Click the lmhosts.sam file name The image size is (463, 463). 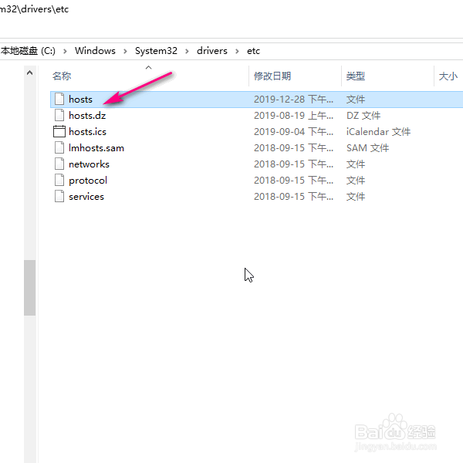(96, 148)
